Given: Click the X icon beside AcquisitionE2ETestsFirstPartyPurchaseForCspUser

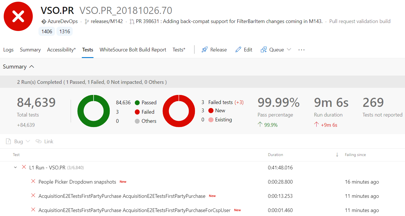Looking at the screenshot, I should pyautogui.click(x=33, y=210).
